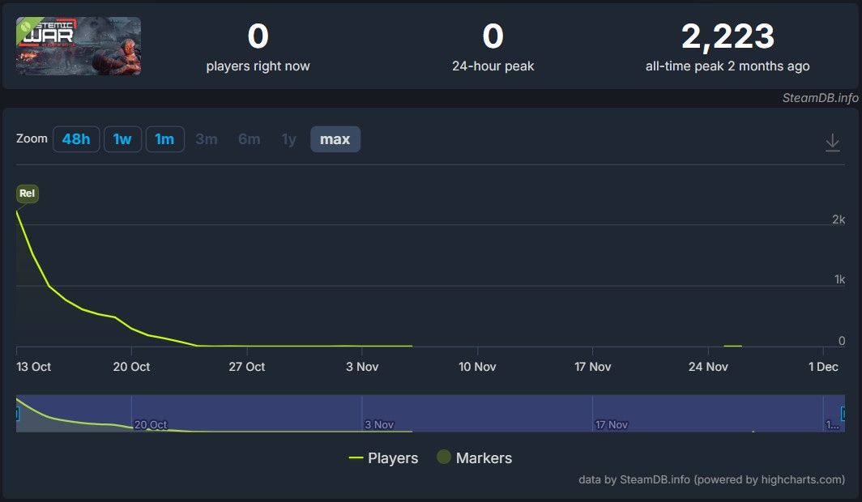Select the 3m zoom option

point(207,139)
